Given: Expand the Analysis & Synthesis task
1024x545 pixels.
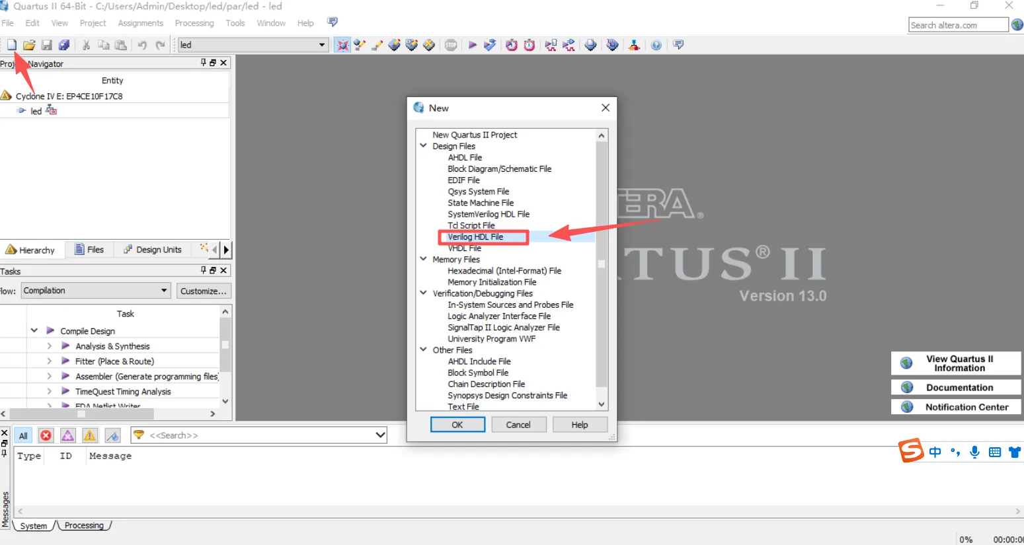Looking at the screenshot, I should [50, 345].
